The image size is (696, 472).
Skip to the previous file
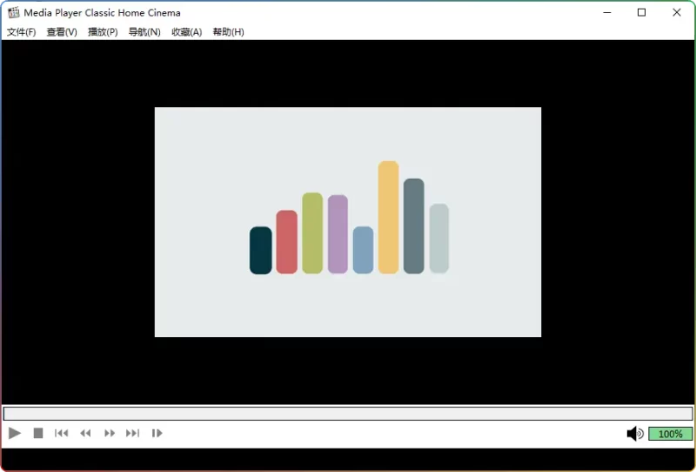(x=62, y=433)
